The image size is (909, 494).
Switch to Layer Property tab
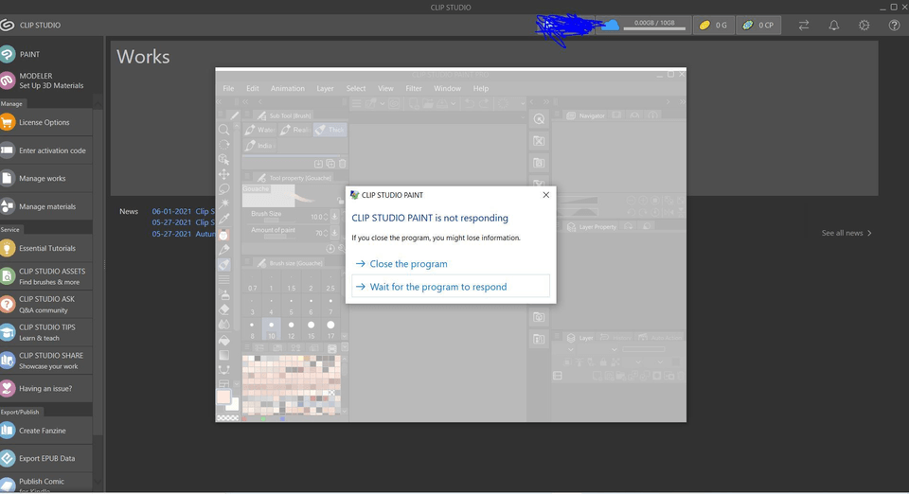(x=592, y=226)
